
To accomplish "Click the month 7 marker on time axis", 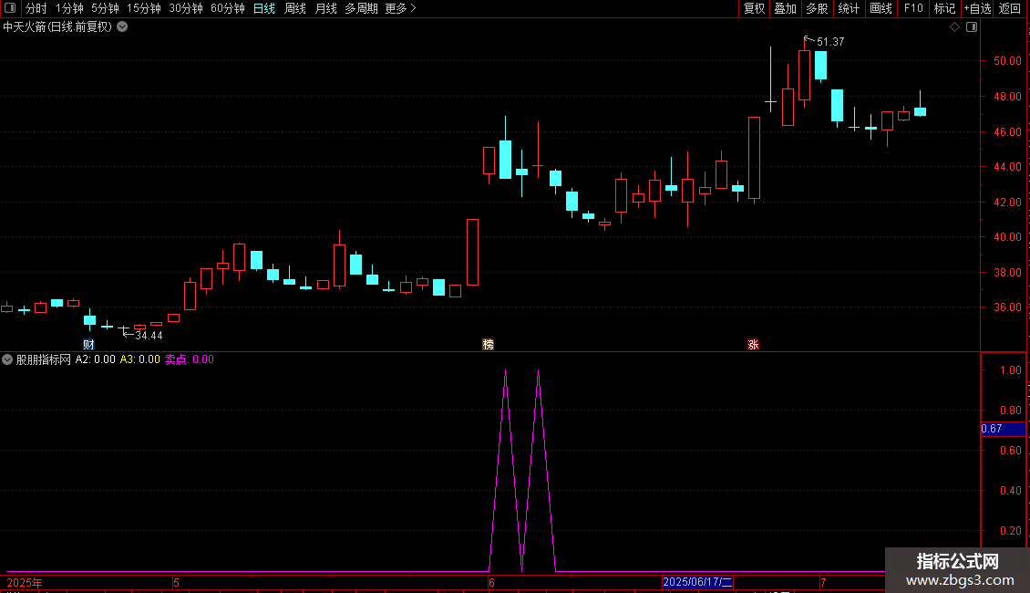I will coord(822,582).
